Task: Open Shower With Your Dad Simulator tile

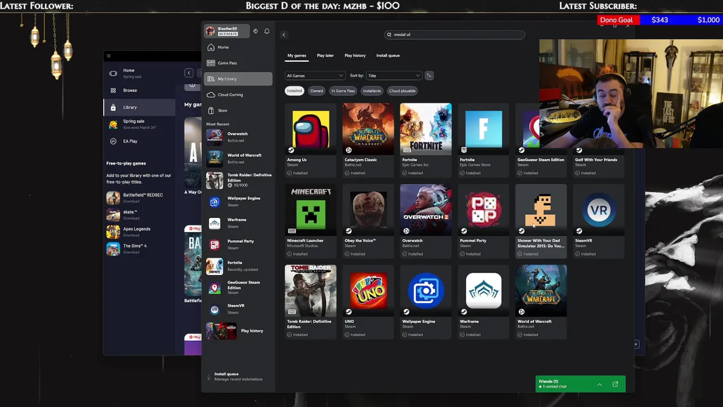Action: coord(541,220)
